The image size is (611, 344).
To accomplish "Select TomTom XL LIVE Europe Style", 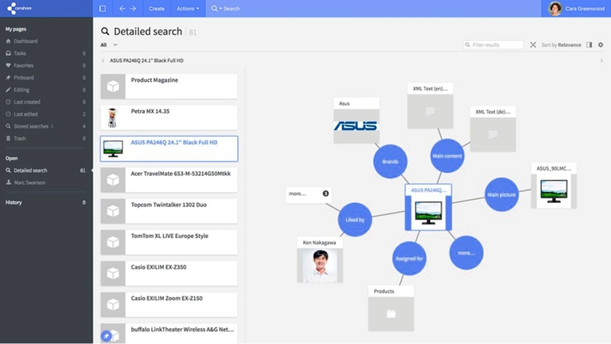I will 169,242.
